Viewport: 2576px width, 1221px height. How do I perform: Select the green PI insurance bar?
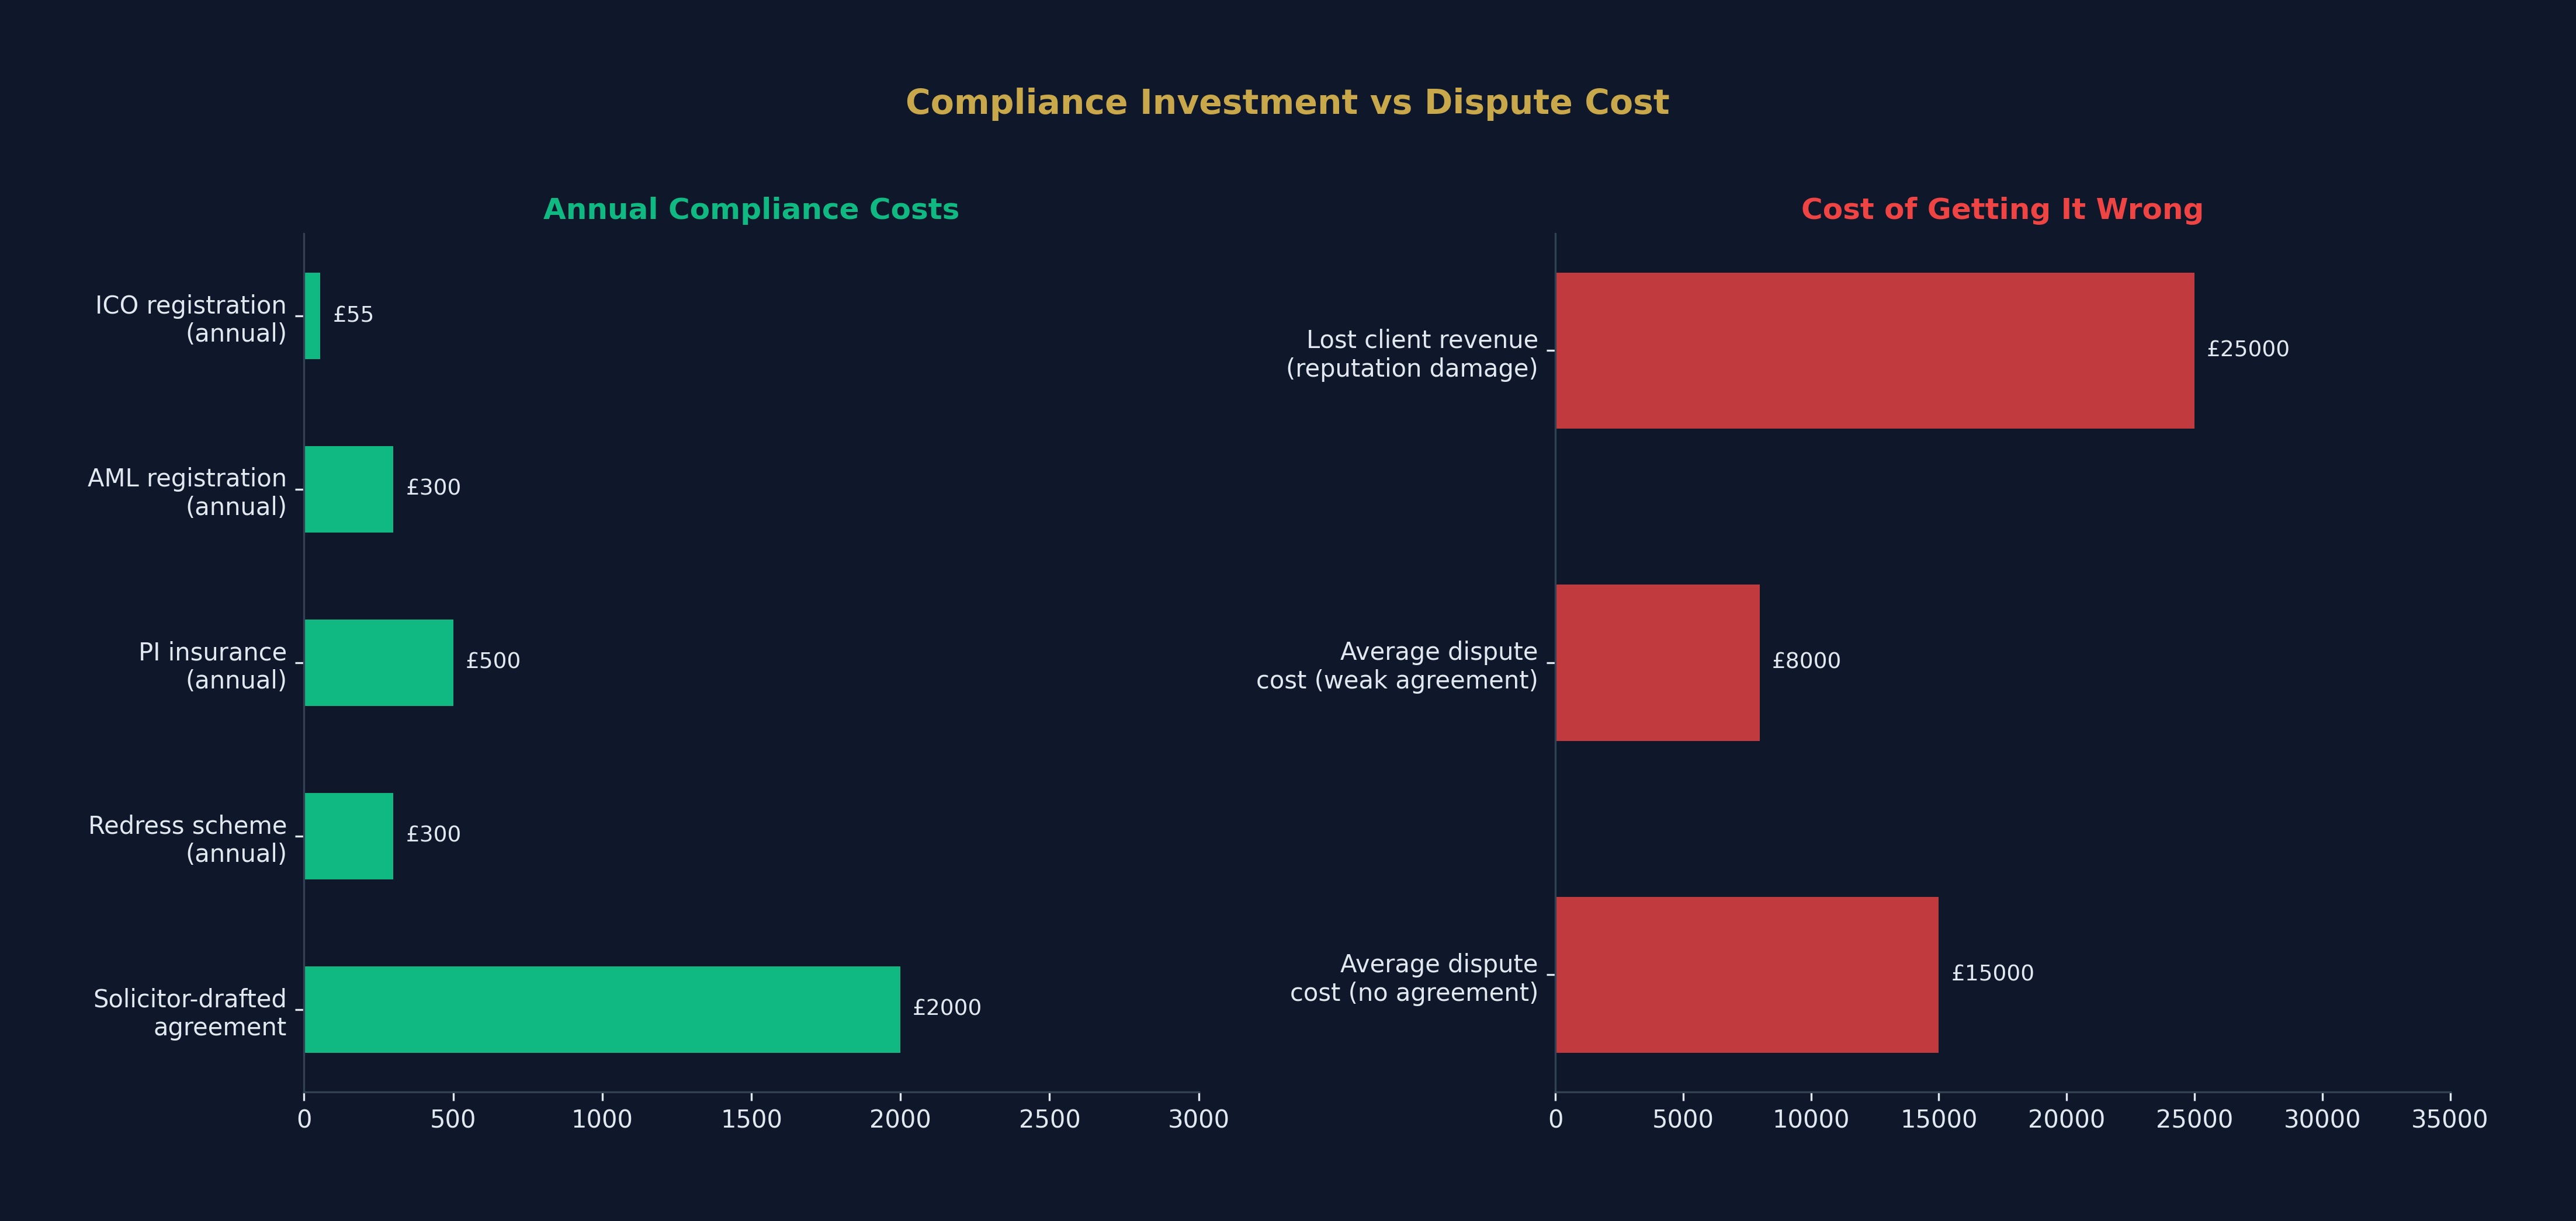tap(379, 662)
